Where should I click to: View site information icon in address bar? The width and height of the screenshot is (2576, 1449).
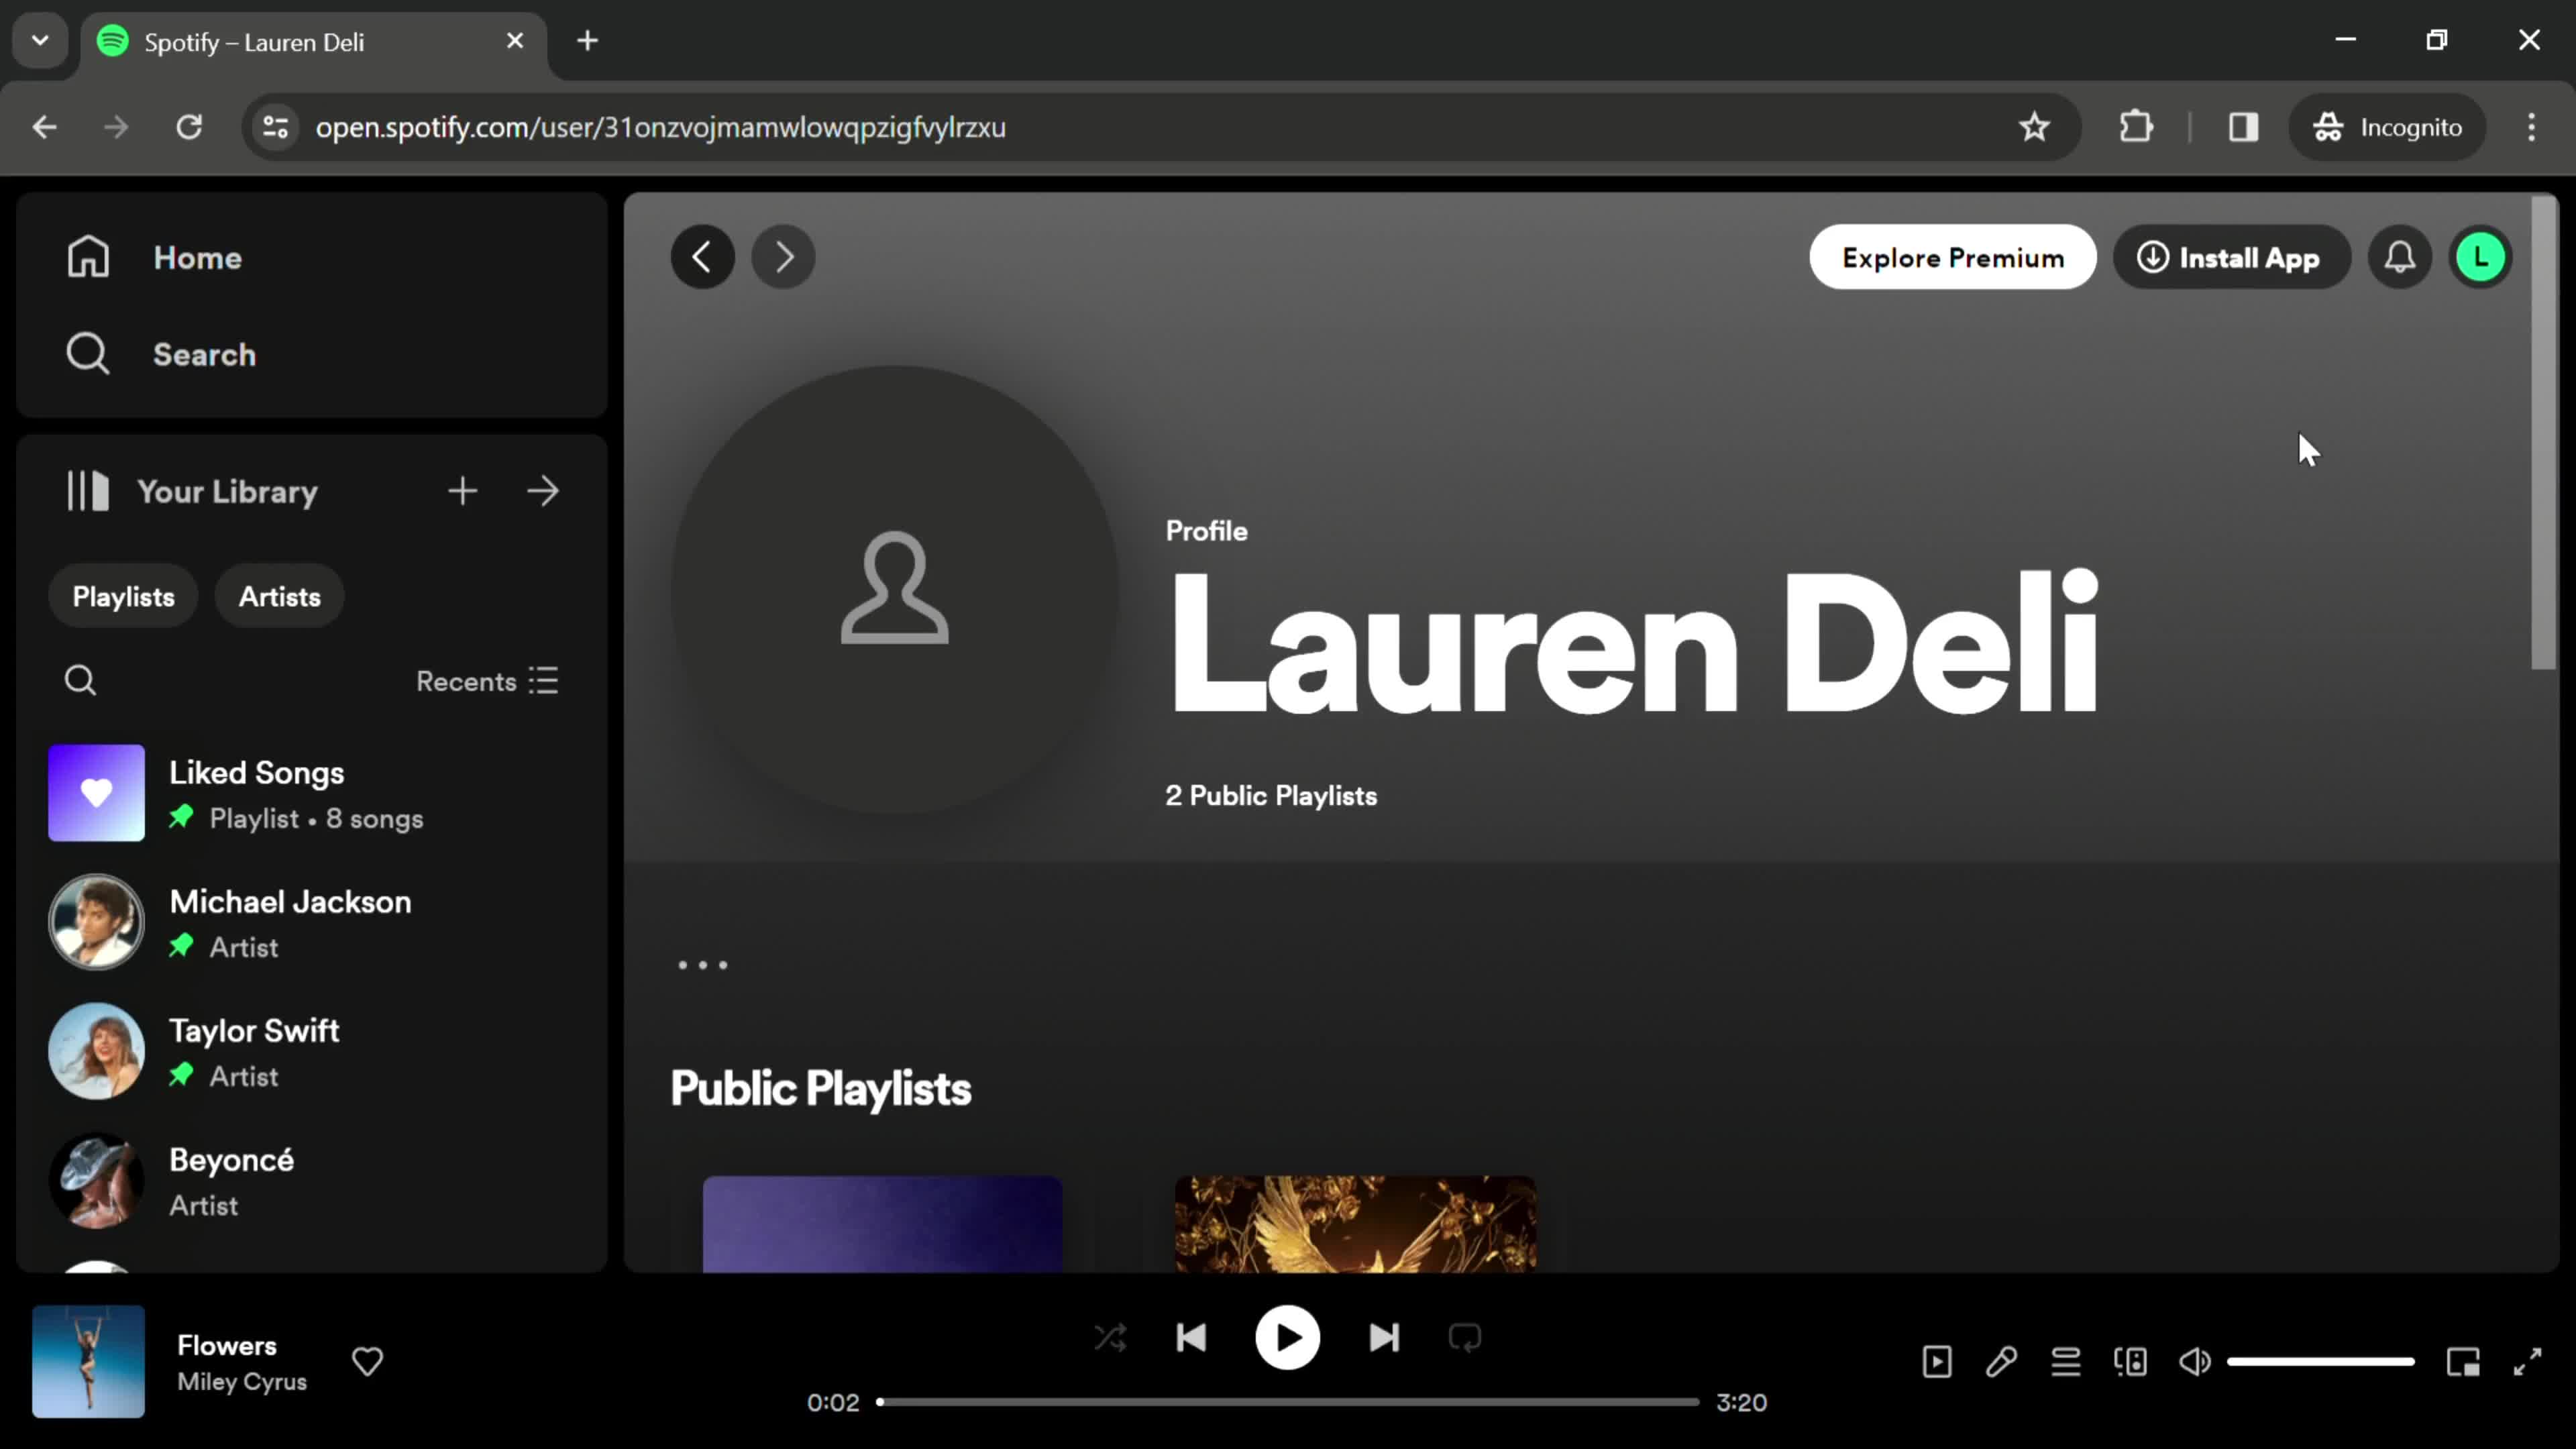275,127
